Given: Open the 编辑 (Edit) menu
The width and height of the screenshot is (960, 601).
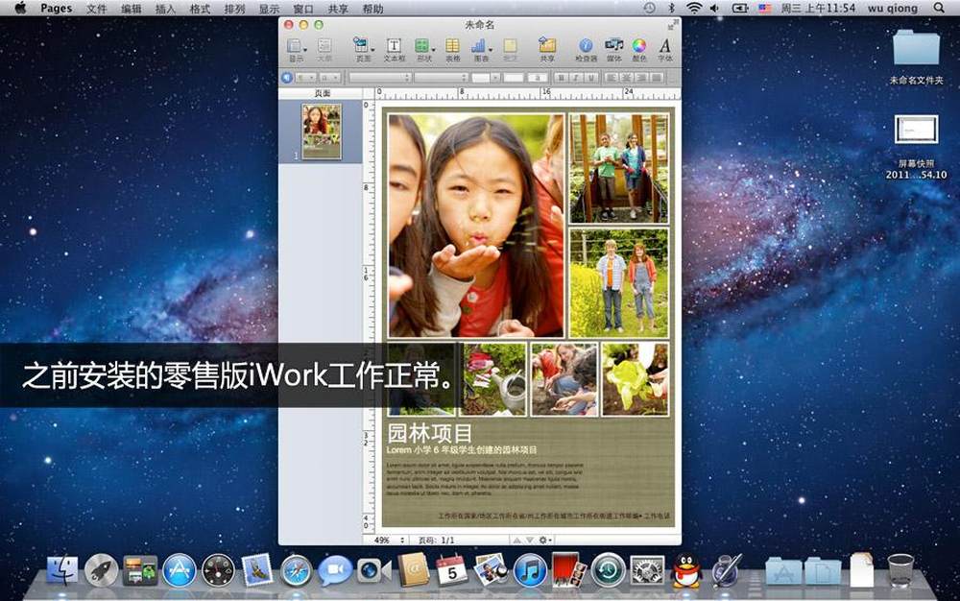Looking at the screenshot, I should (131, 8).
